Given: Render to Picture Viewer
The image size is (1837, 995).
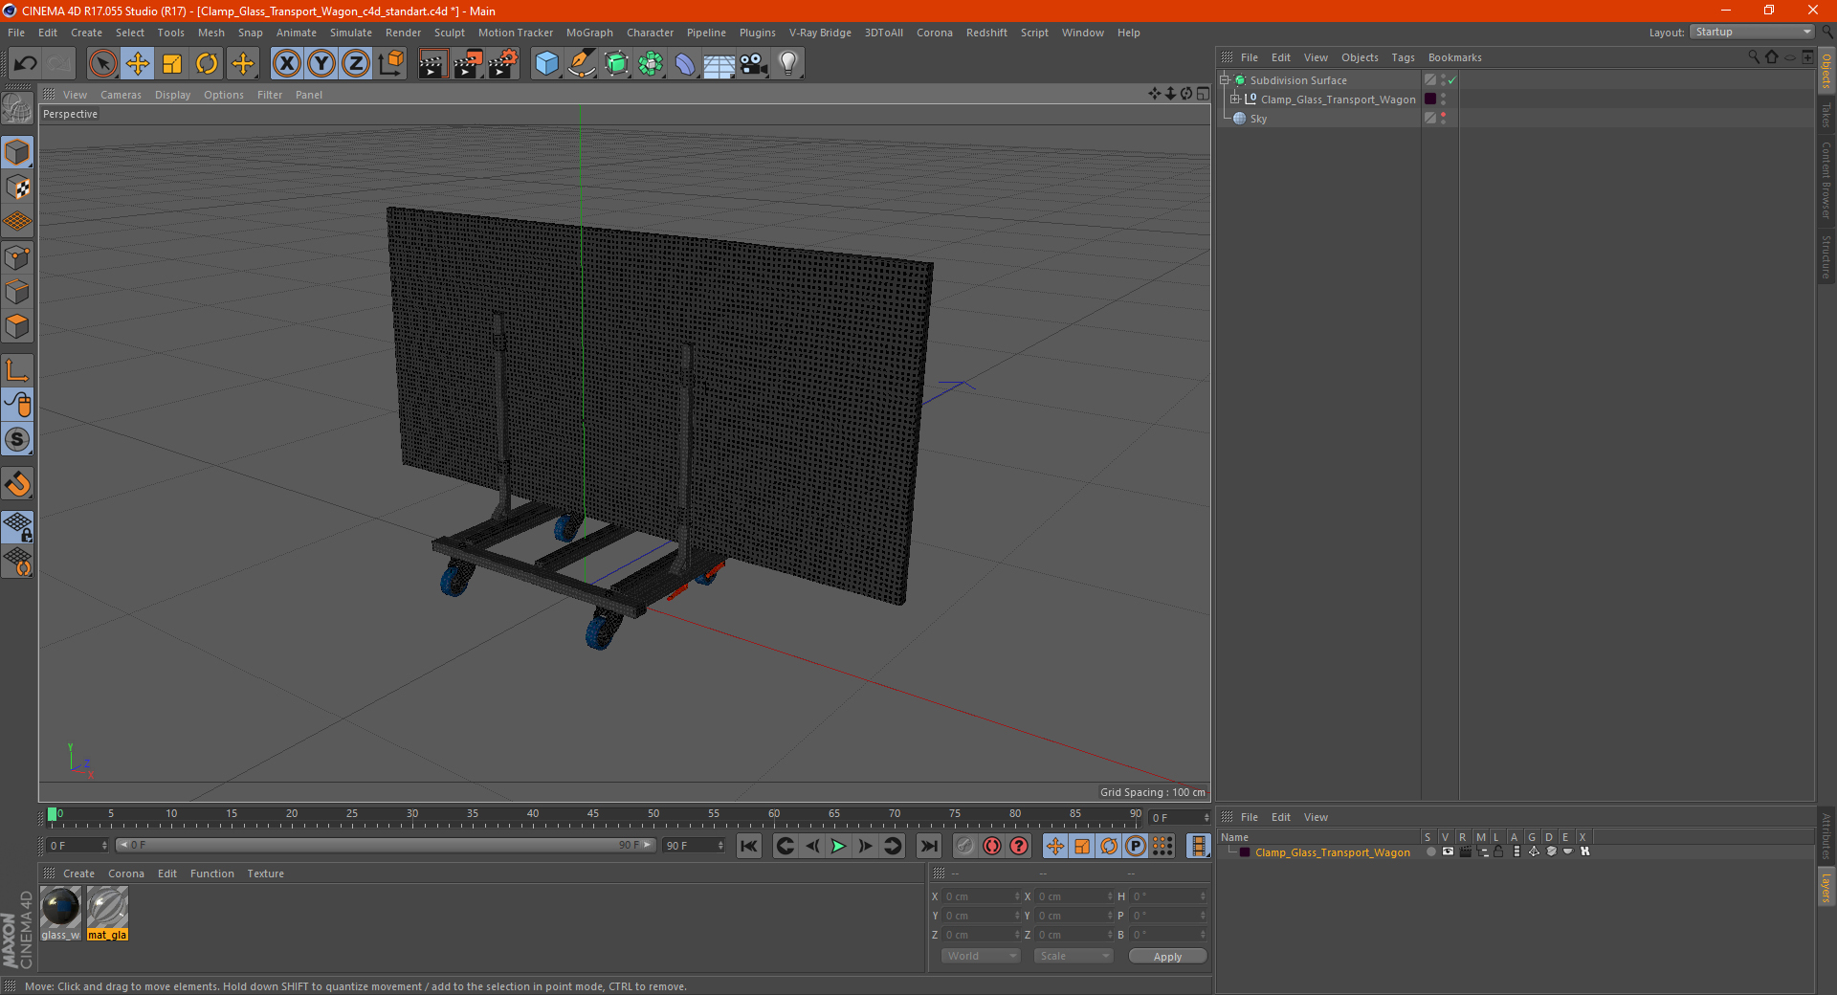Looking at the screenshot, I should click(468, 64).
